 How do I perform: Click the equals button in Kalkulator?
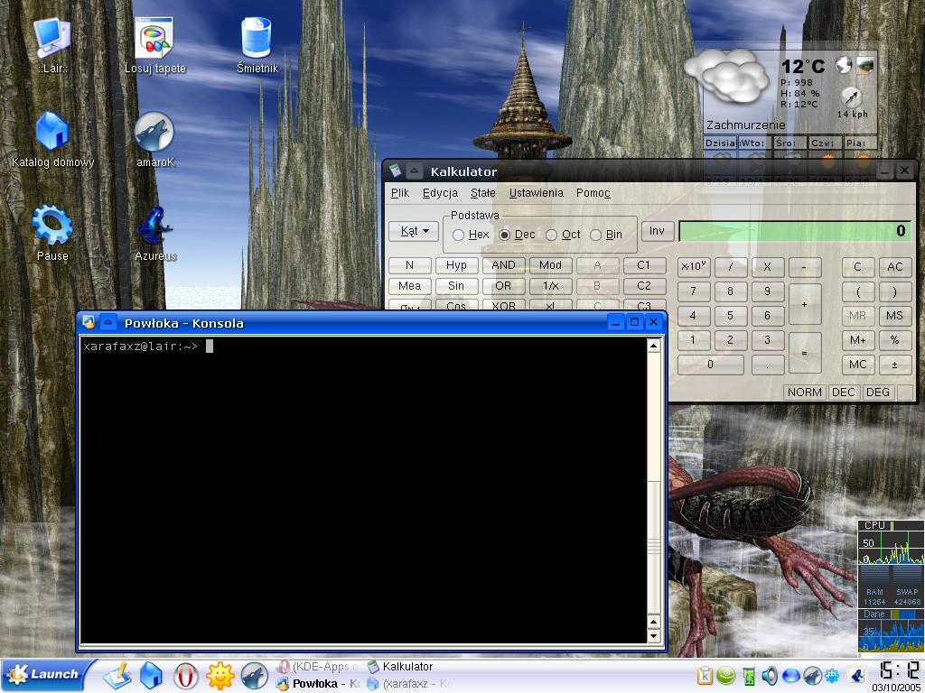click(805, 353)
